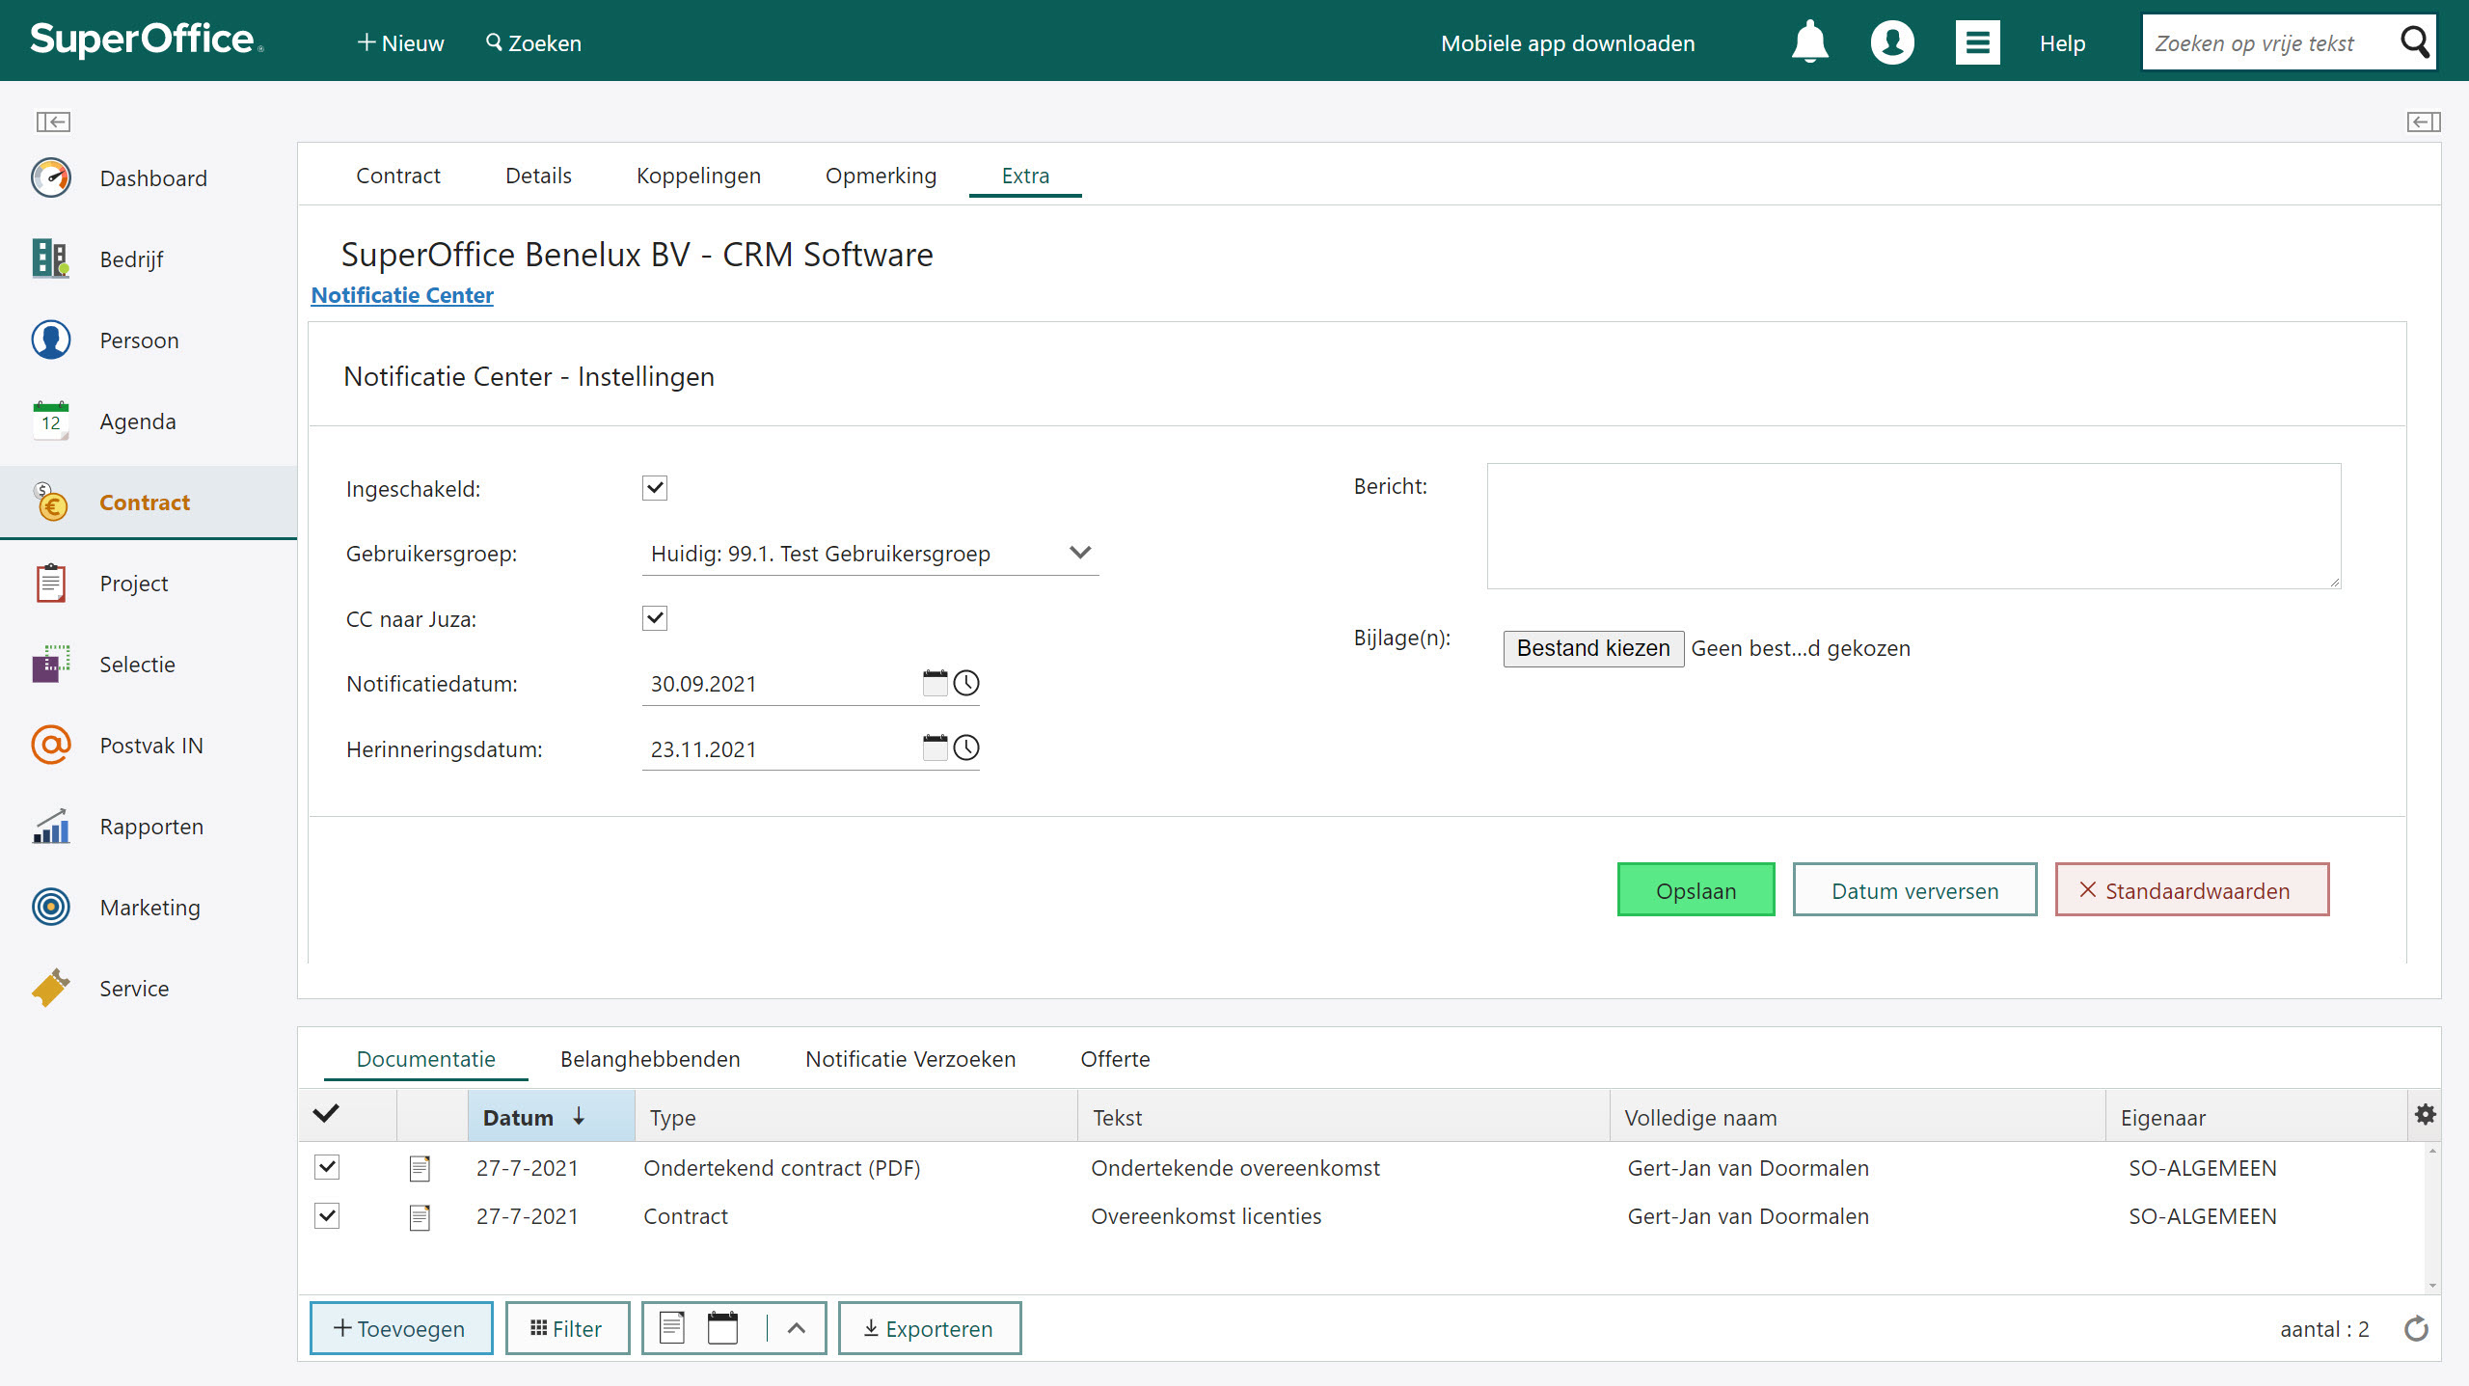Collapse the left navigation panel
The height and width of the screenshot is (1386, 2469).
53,122
